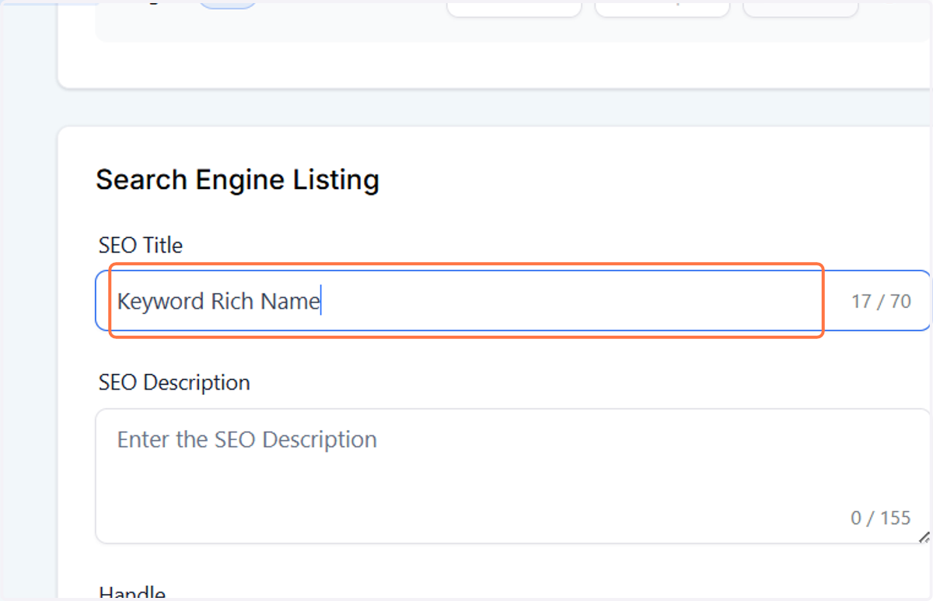The image size is (933, 601).
Task: Click the middle cut-off button at top
Action: [x=662, y=8]
